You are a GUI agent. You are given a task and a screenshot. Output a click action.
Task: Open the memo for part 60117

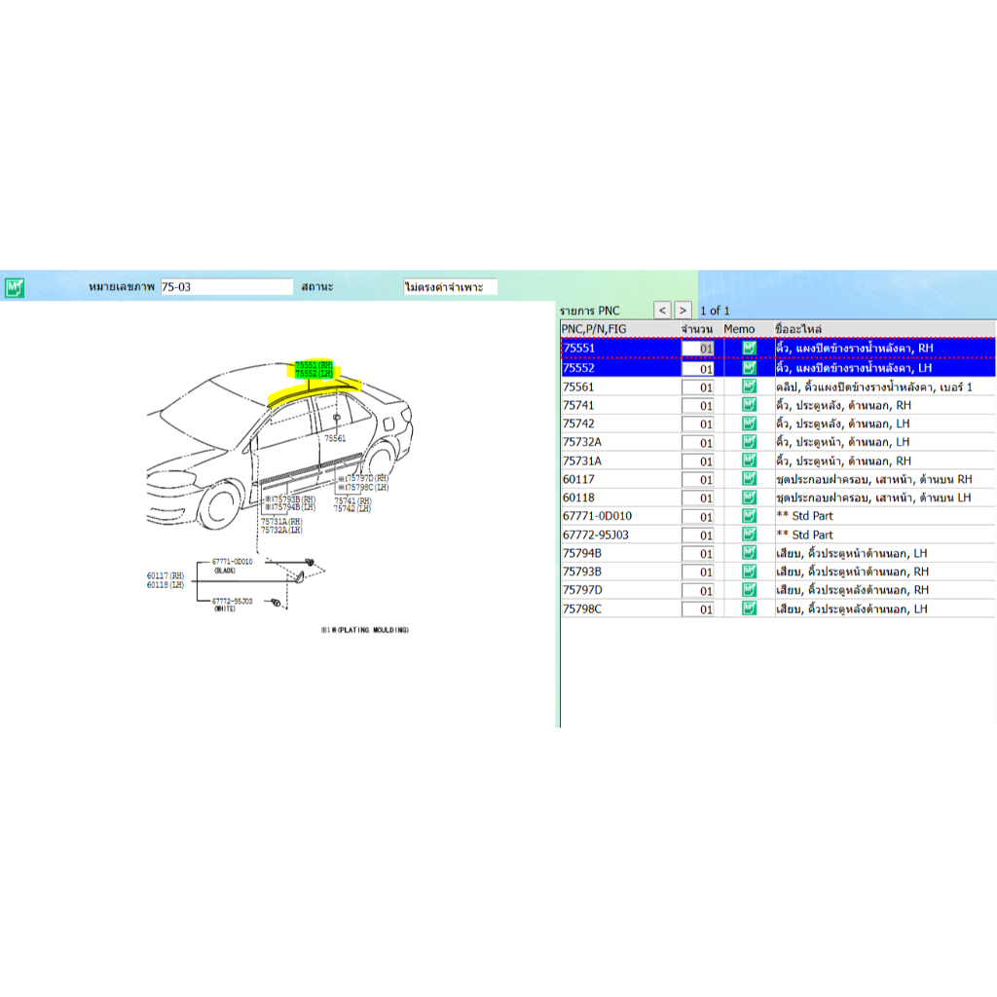749,479
